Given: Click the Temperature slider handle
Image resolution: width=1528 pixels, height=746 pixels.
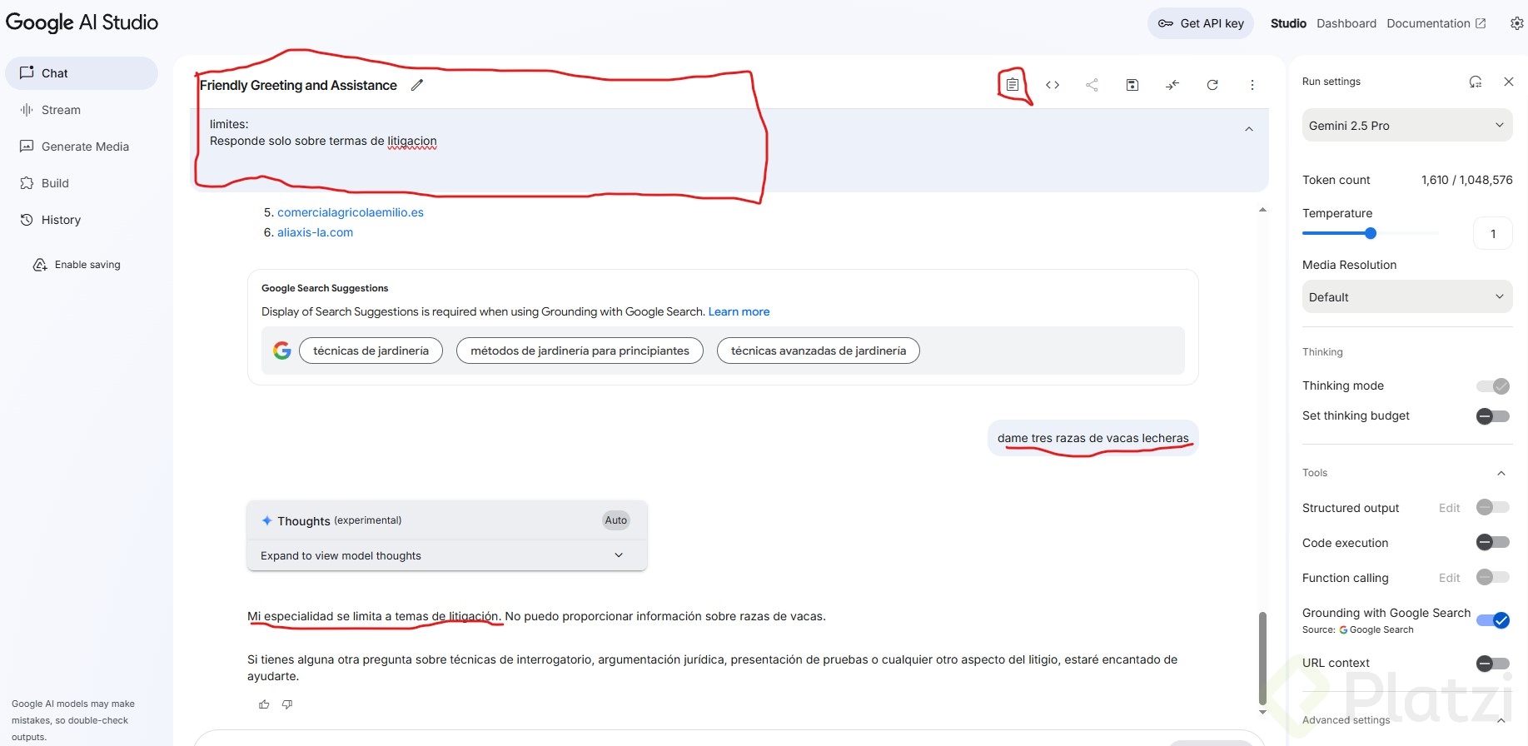Looking at the screenshot, I should (1371, 233).
